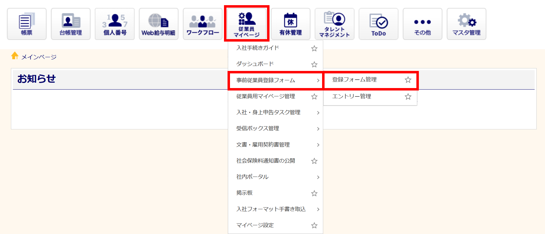Expand the 受信ボックス管理 submenu arrow
The image size is (545, 234).
coord(318,129)
